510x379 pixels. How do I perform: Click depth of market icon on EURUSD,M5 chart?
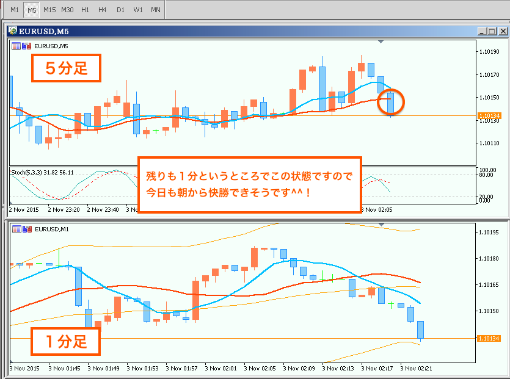point(26,46)
